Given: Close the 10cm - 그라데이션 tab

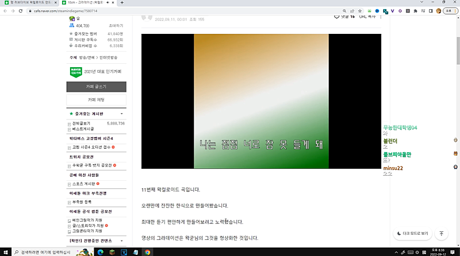Looking at the screenshot, I should pos(113,2).
